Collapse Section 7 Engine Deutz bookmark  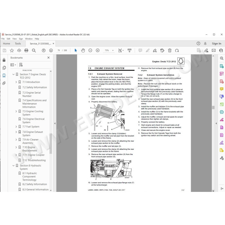click(x=14, y=74)
